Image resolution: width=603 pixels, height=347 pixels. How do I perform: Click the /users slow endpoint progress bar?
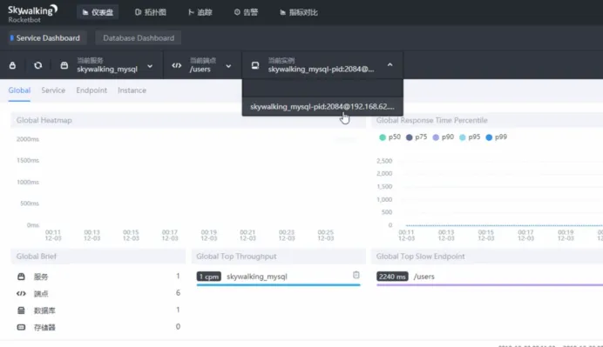[x=490, y=284]
